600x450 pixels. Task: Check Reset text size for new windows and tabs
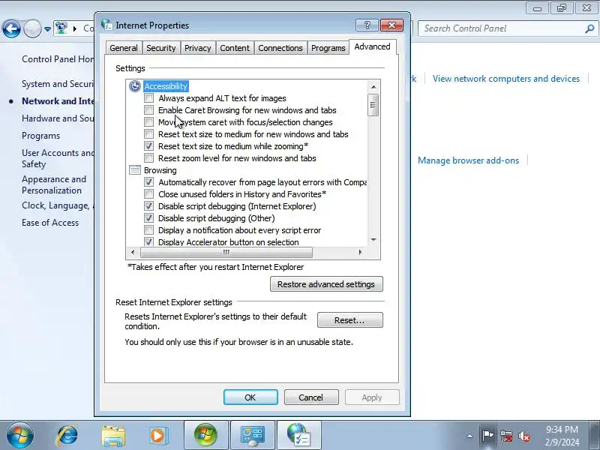coord(148,134)
